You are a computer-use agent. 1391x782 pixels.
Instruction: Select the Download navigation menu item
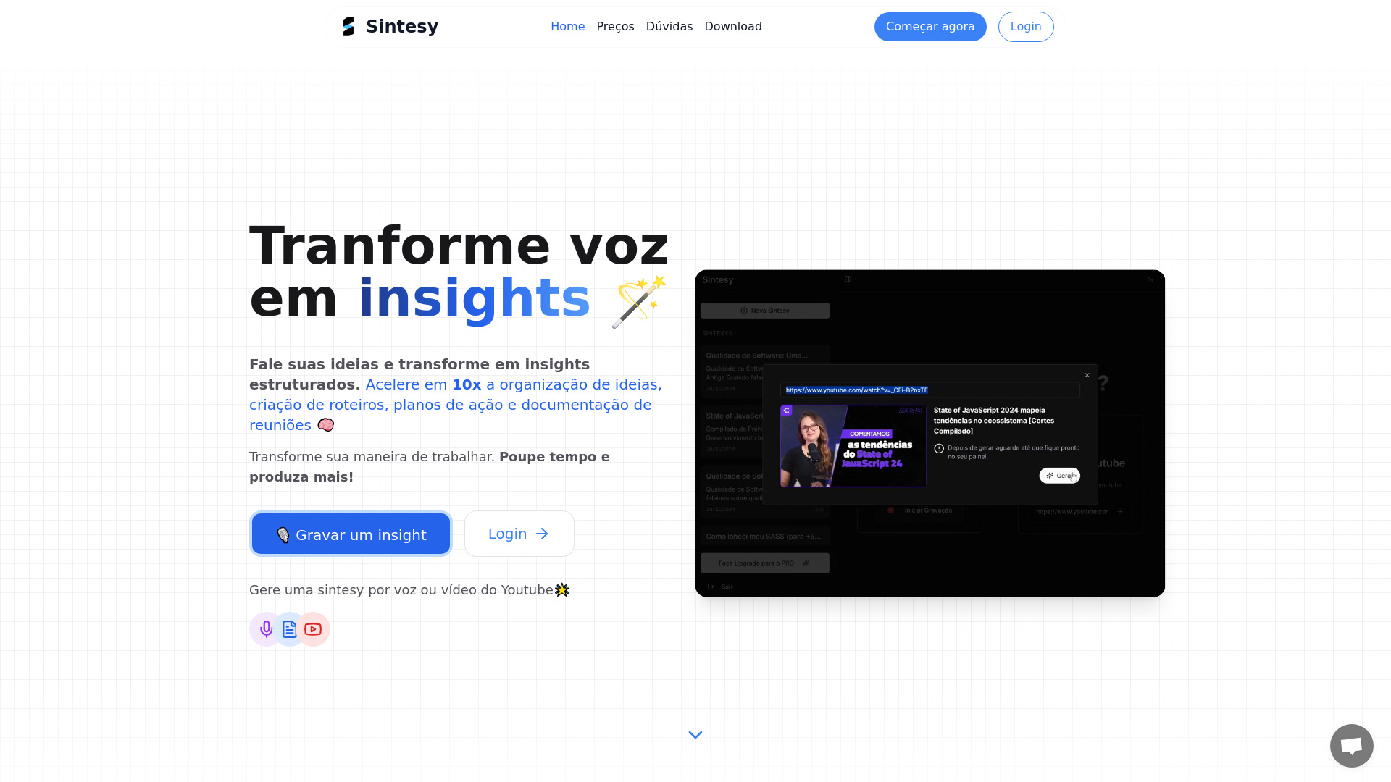tap(732, 26)
